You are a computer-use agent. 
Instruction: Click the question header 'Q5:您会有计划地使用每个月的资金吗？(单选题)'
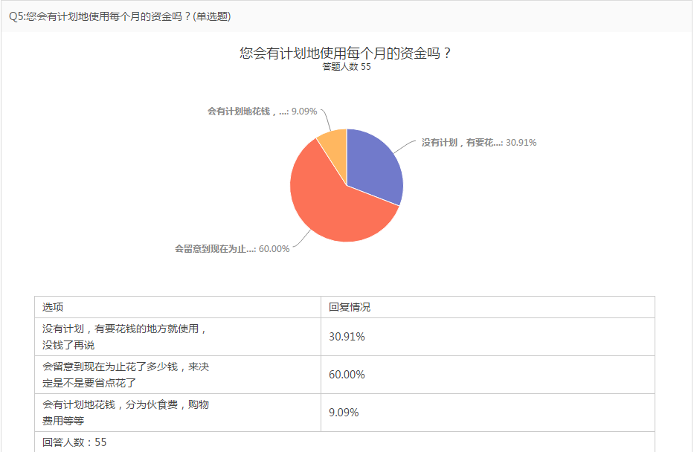(x=120, y=16)
